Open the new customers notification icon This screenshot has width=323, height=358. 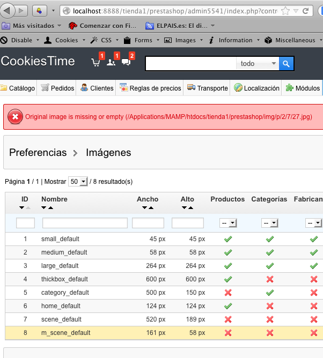(x=111, y=62)
